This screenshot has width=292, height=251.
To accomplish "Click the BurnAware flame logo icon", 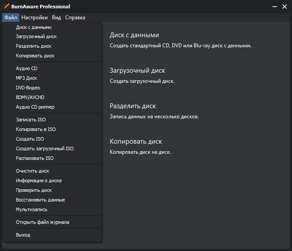I will tap(6, 7).
